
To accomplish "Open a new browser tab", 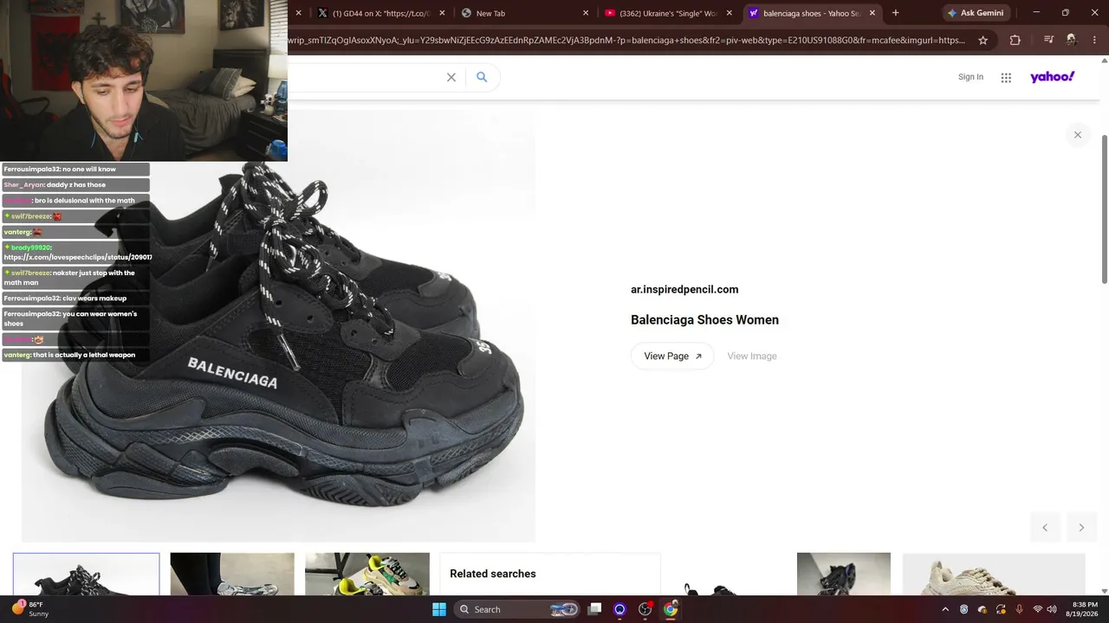I will (x=895, y=13).
